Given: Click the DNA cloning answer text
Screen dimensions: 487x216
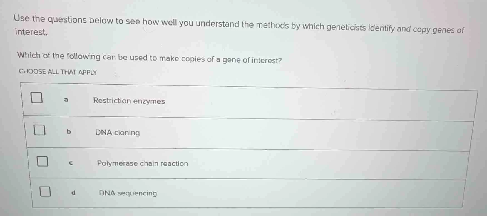Looking at the screenshot, I should [117, 133].
